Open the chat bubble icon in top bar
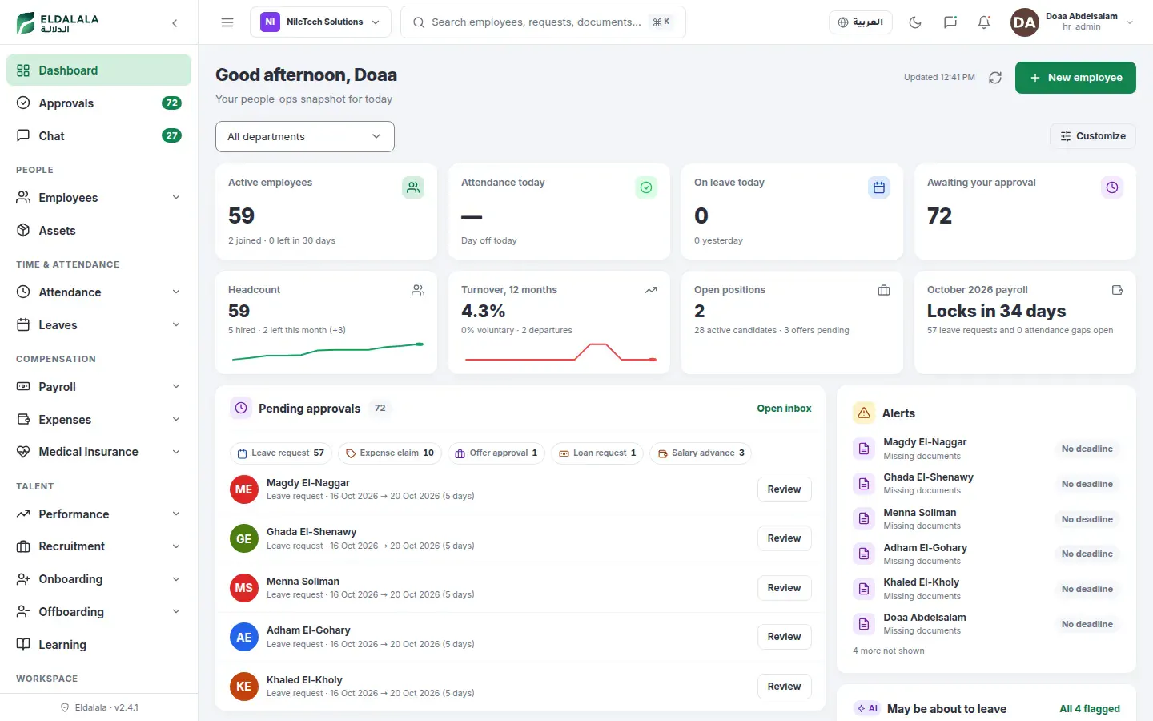Viewport: 1153px width, 721px height. point(950,22)
